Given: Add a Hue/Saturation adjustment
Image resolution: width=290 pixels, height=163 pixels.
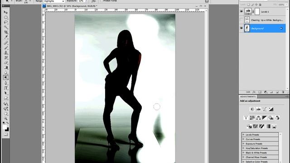Looking at the screenshot, I should tap(252, 118).
